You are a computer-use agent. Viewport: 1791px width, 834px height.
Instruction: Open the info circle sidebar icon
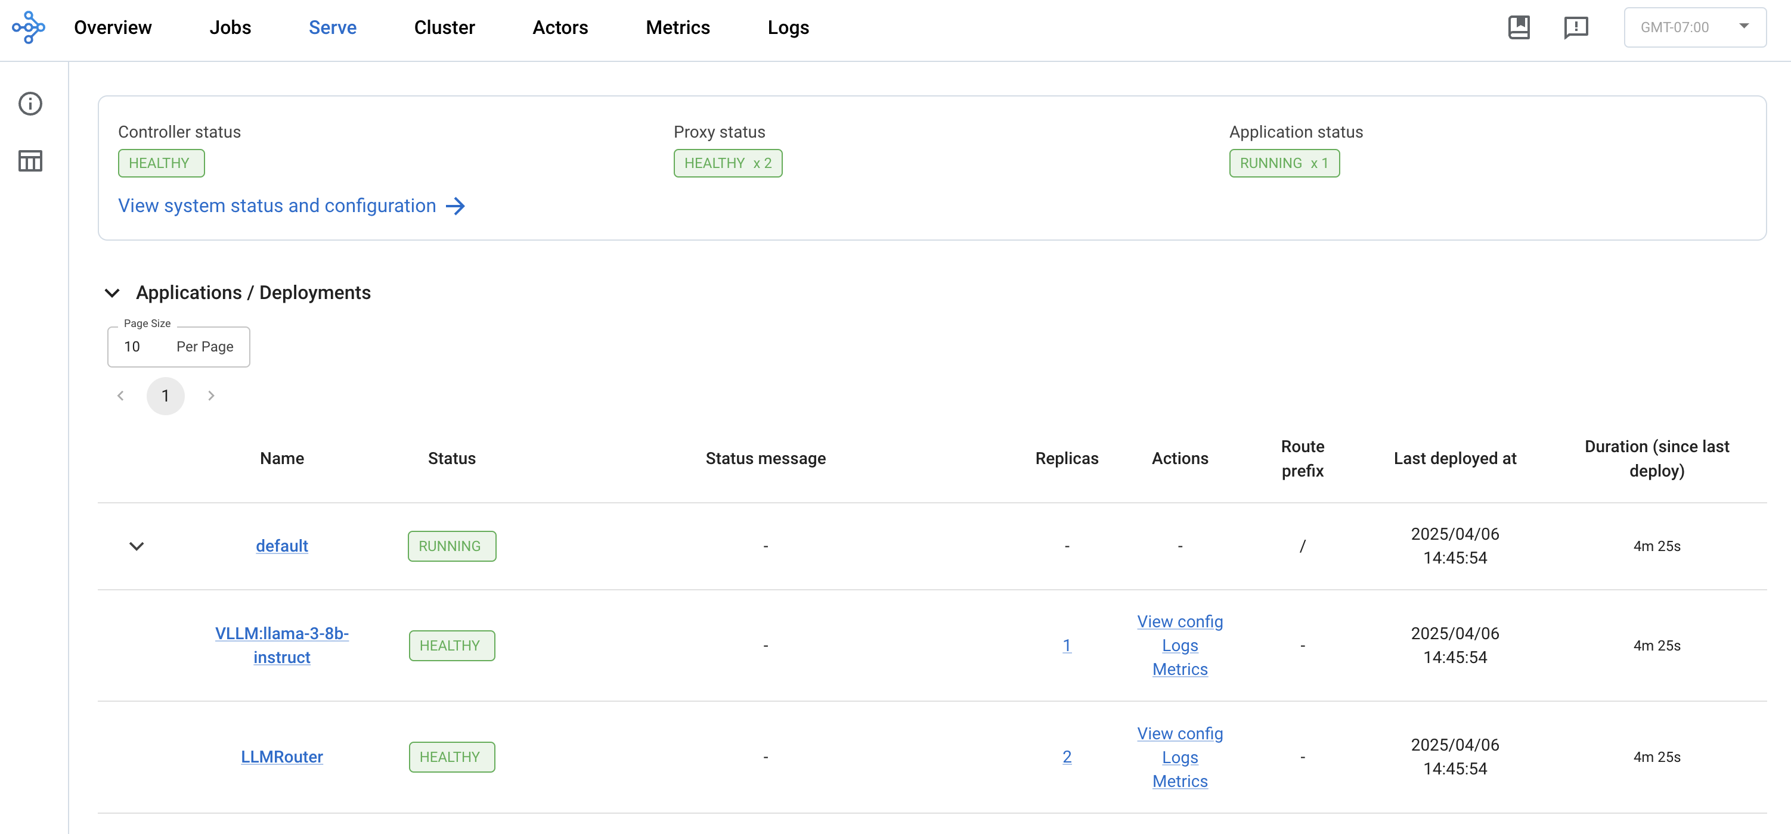(x=30, y=104)
